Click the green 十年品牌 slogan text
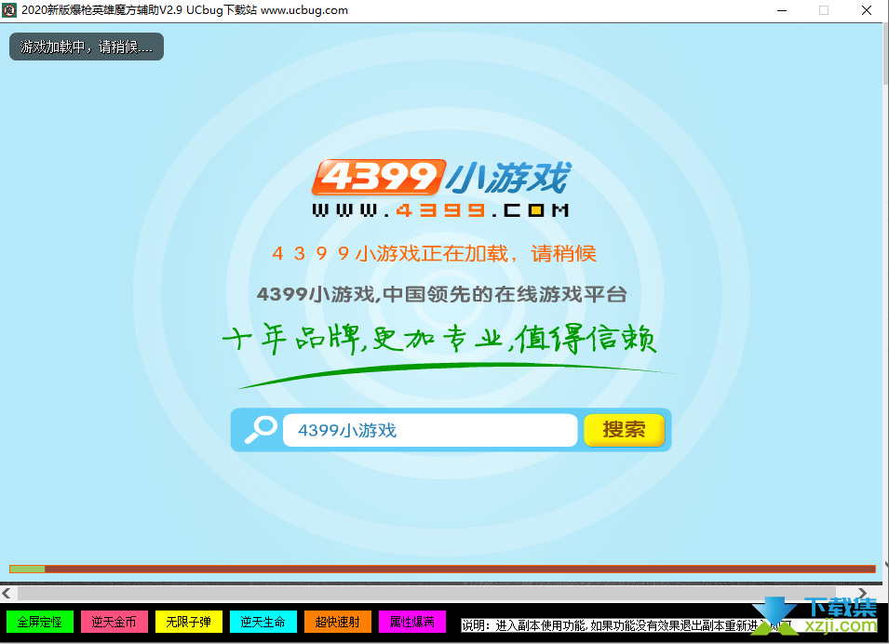The width and height of the screenshot is (889, 644). point(439,340)
